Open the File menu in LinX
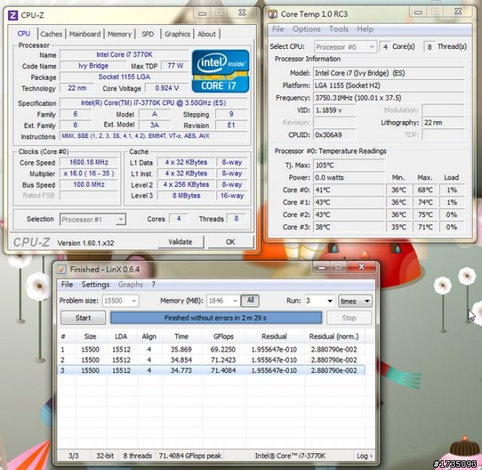The height and width of the screenshot is (470, 482). [x=67, y=285]
